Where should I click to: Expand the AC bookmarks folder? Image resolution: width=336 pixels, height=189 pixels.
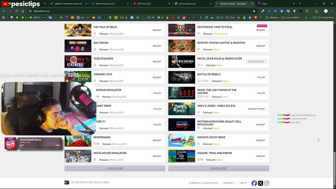(x=151, y=18)
